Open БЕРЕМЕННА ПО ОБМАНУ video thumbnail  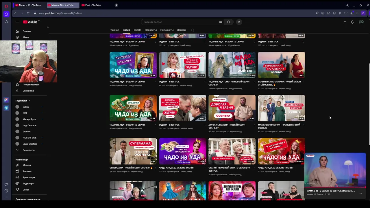coord(282,65)
